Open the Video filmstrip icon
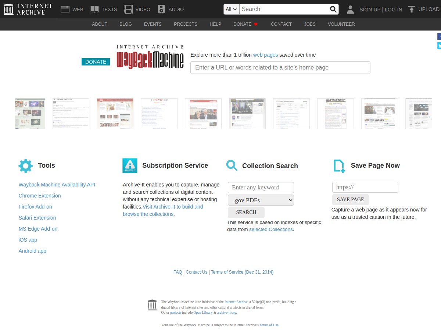The width and height of the screenshot is (441, 331). tap(128, 9)
